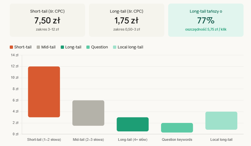Click the dark green Long-tail swatch

63,47
